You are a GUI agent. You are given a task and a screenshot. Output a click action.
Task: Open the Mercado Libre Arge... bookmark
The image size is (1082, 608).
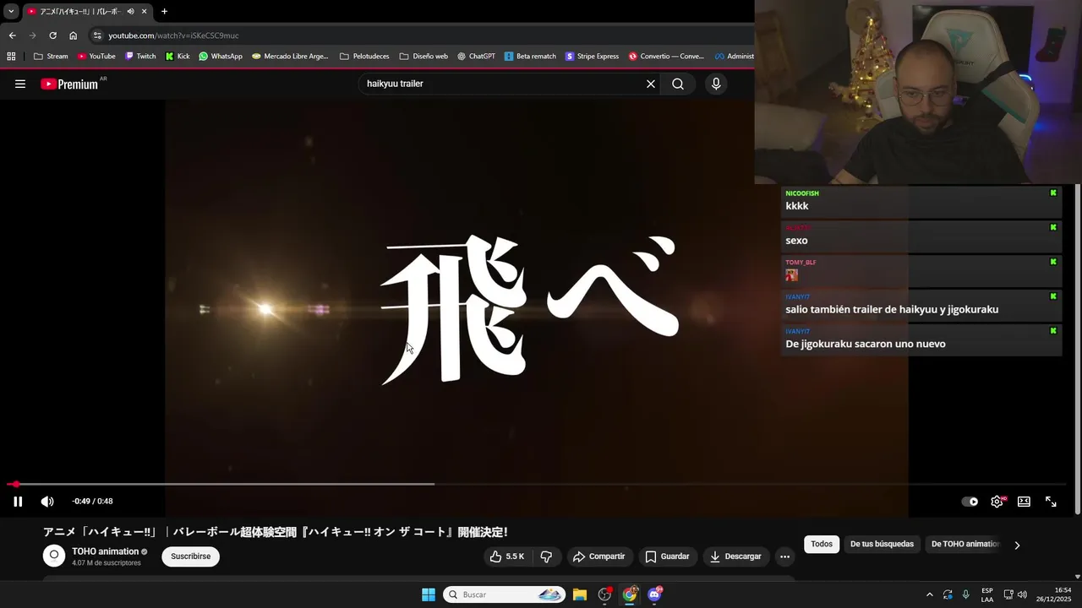point(290,57)
